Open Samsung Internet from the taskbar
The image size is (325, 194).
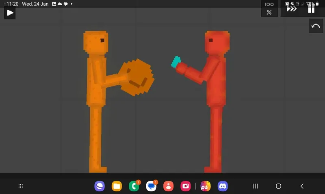100,186
